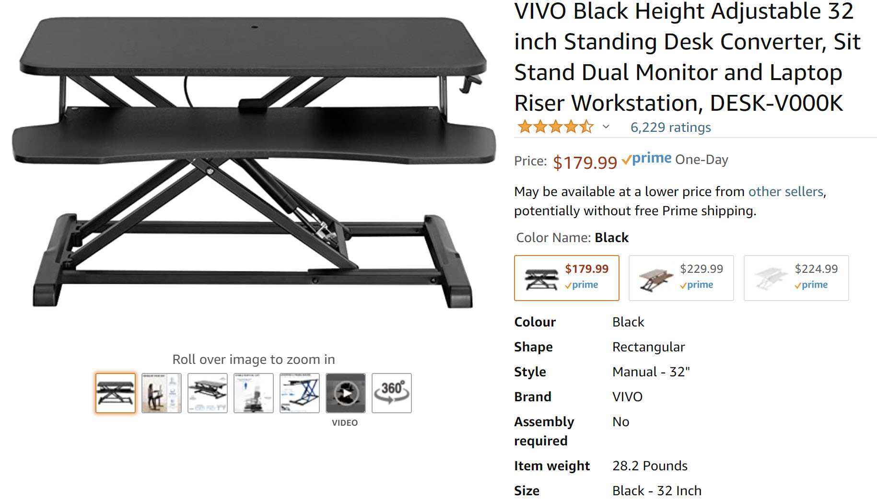Select the black color option $179.99

tap(566, 278)
